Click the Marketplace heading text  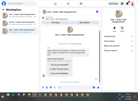point(14,10)
